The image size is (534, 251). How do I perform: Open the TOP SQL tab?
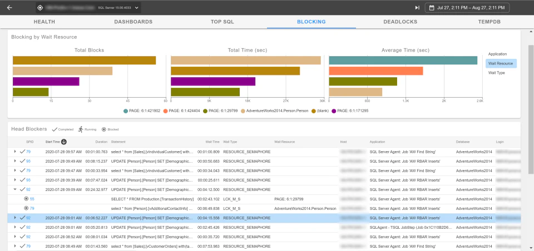(222, 22)
